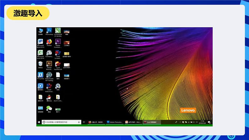
Task: Click the taskbar clock and date
Action: (x=203, y=122)
